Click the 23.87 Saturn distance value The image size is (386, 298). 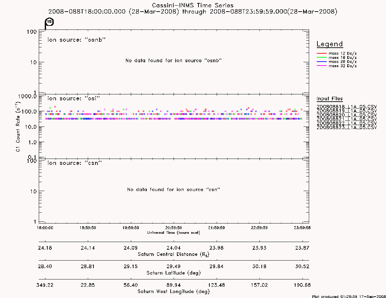tap(302, 248)
